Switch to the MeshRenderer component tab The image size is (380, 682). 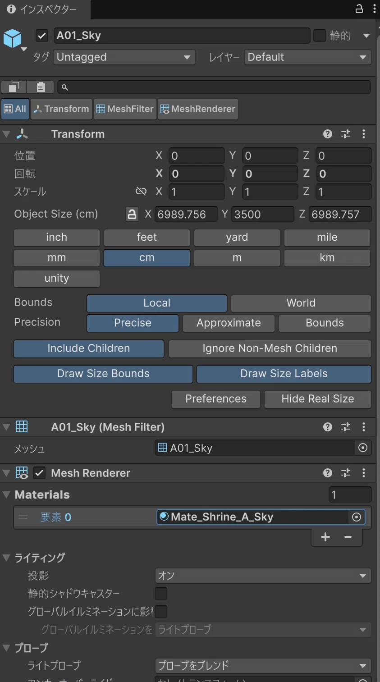(x=197, y=109)
